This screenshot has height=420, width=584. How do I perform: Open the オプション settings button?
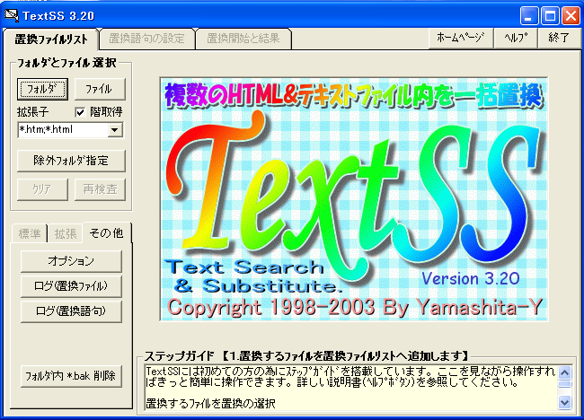click(71, 261)
